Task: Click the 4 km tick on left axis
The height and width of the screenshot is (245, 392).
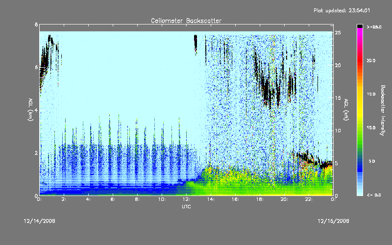Action: (x=36, y=110)
